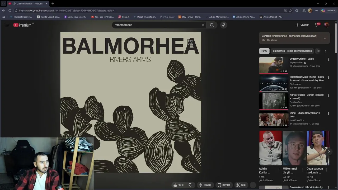View site information lock icon
The height and width of the screenshot is (190, 338).
[x=16, y=11]
